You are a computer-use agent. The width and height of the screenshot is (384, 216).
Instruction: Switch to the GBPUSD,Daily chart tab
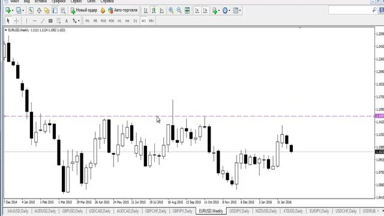pos(73,211)
